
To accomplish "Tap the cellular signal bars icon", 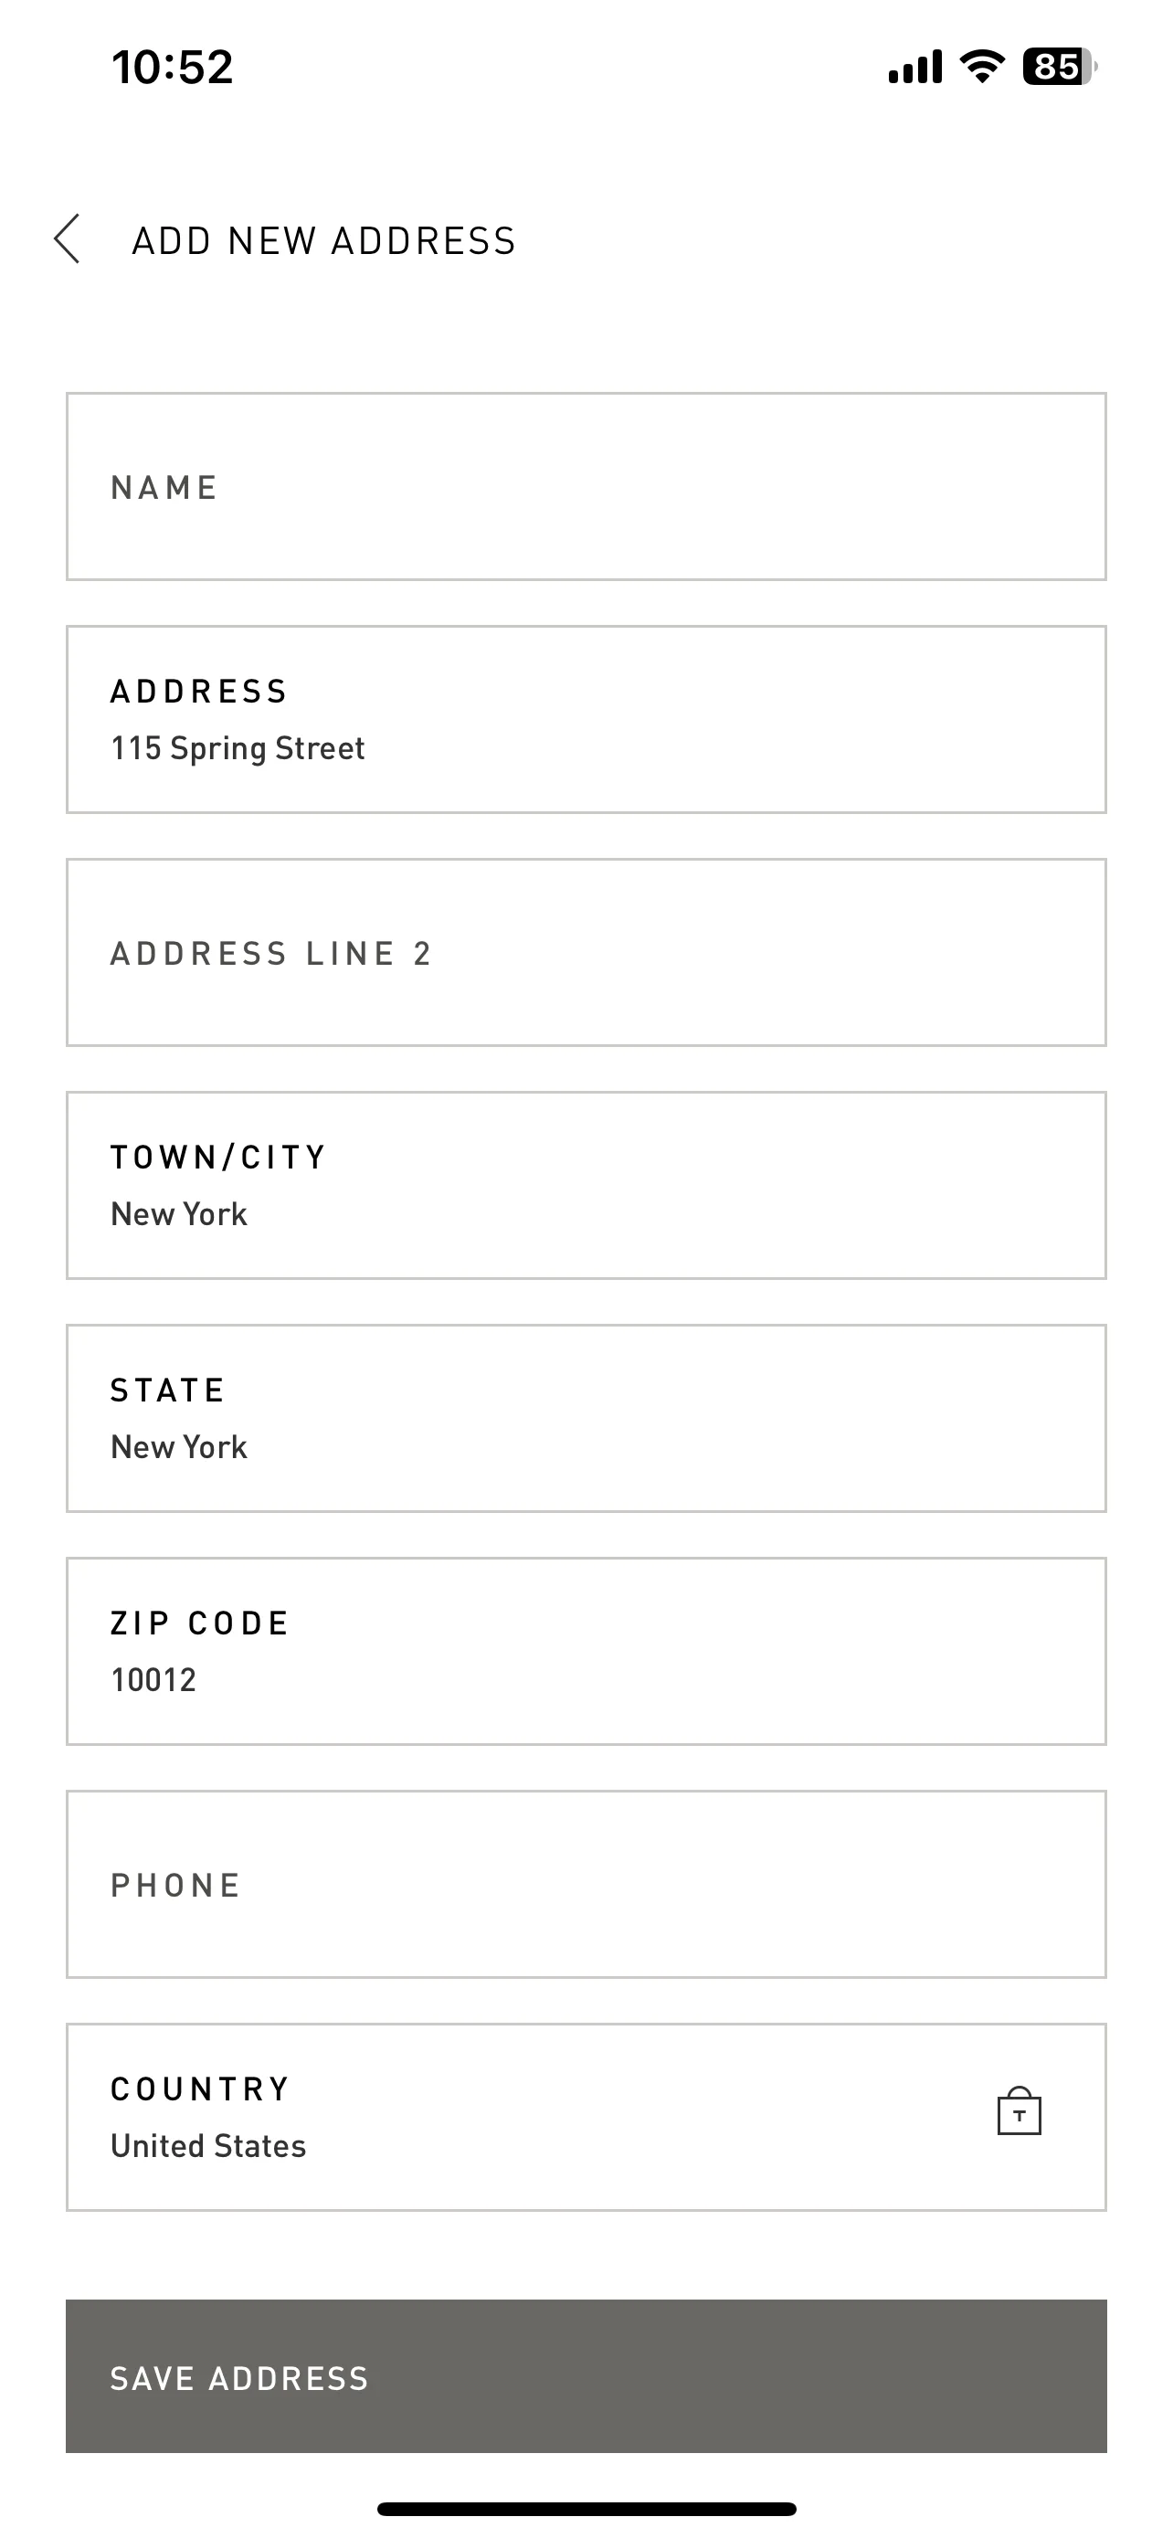I will click(x=915, y=67).
